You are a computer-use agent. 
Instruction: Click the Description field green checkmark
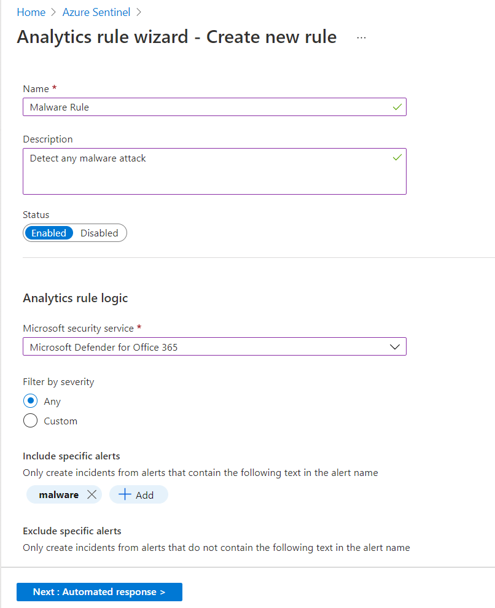coord(397,158)
